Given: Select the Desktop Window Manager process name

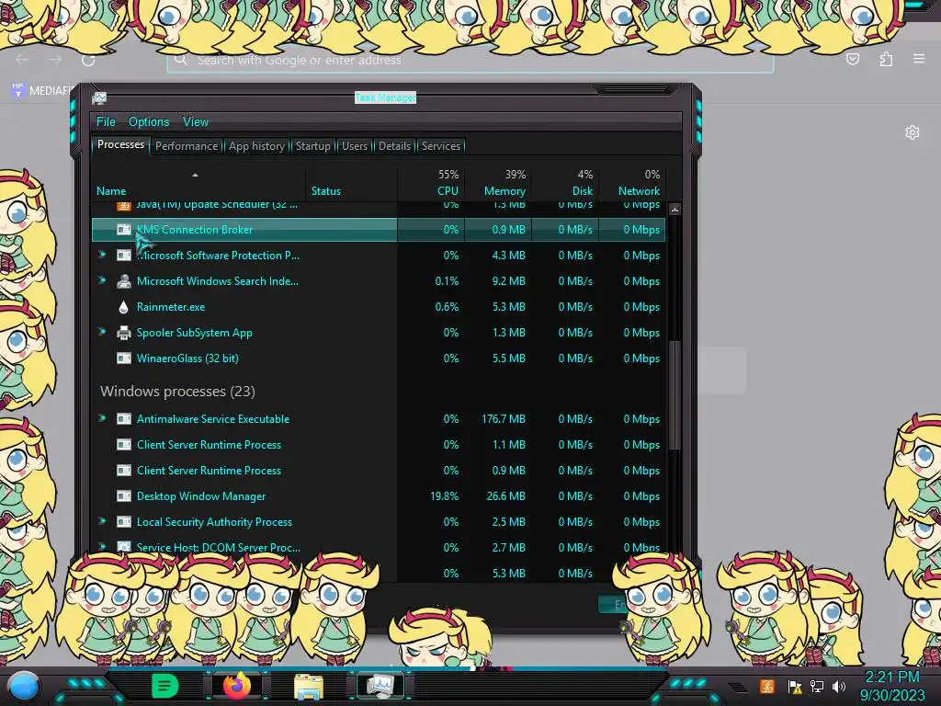Looking at the screenshot, I should (201, 496).
